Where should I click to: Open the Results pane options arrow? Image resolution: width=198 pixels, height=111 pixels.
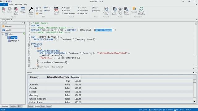tap(194, 73)
